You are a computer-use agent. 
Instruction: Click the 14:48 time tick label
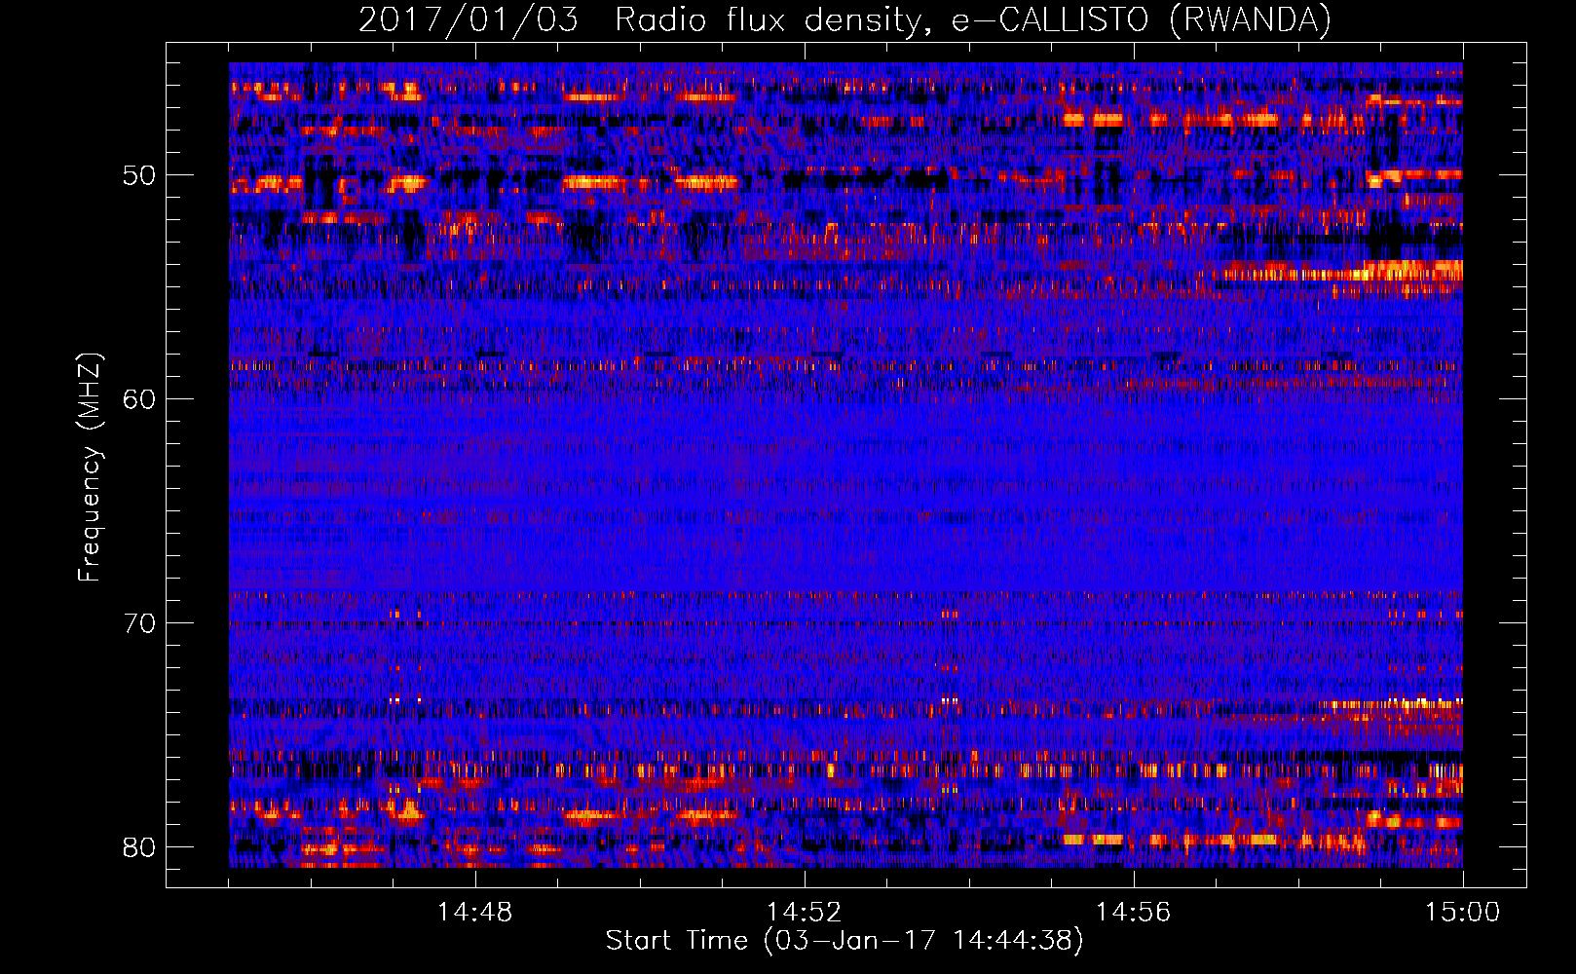click(475, 913)
